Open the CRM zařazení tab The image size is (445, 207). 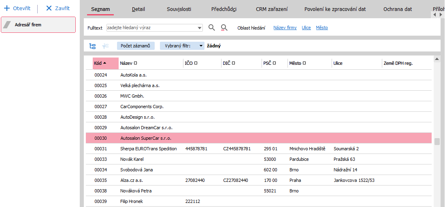271,9
